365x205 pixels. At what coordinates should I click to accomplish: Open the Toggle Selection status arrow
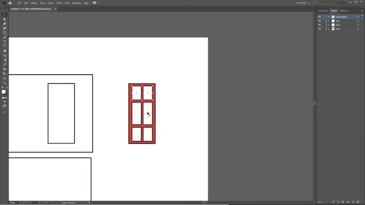89,203
